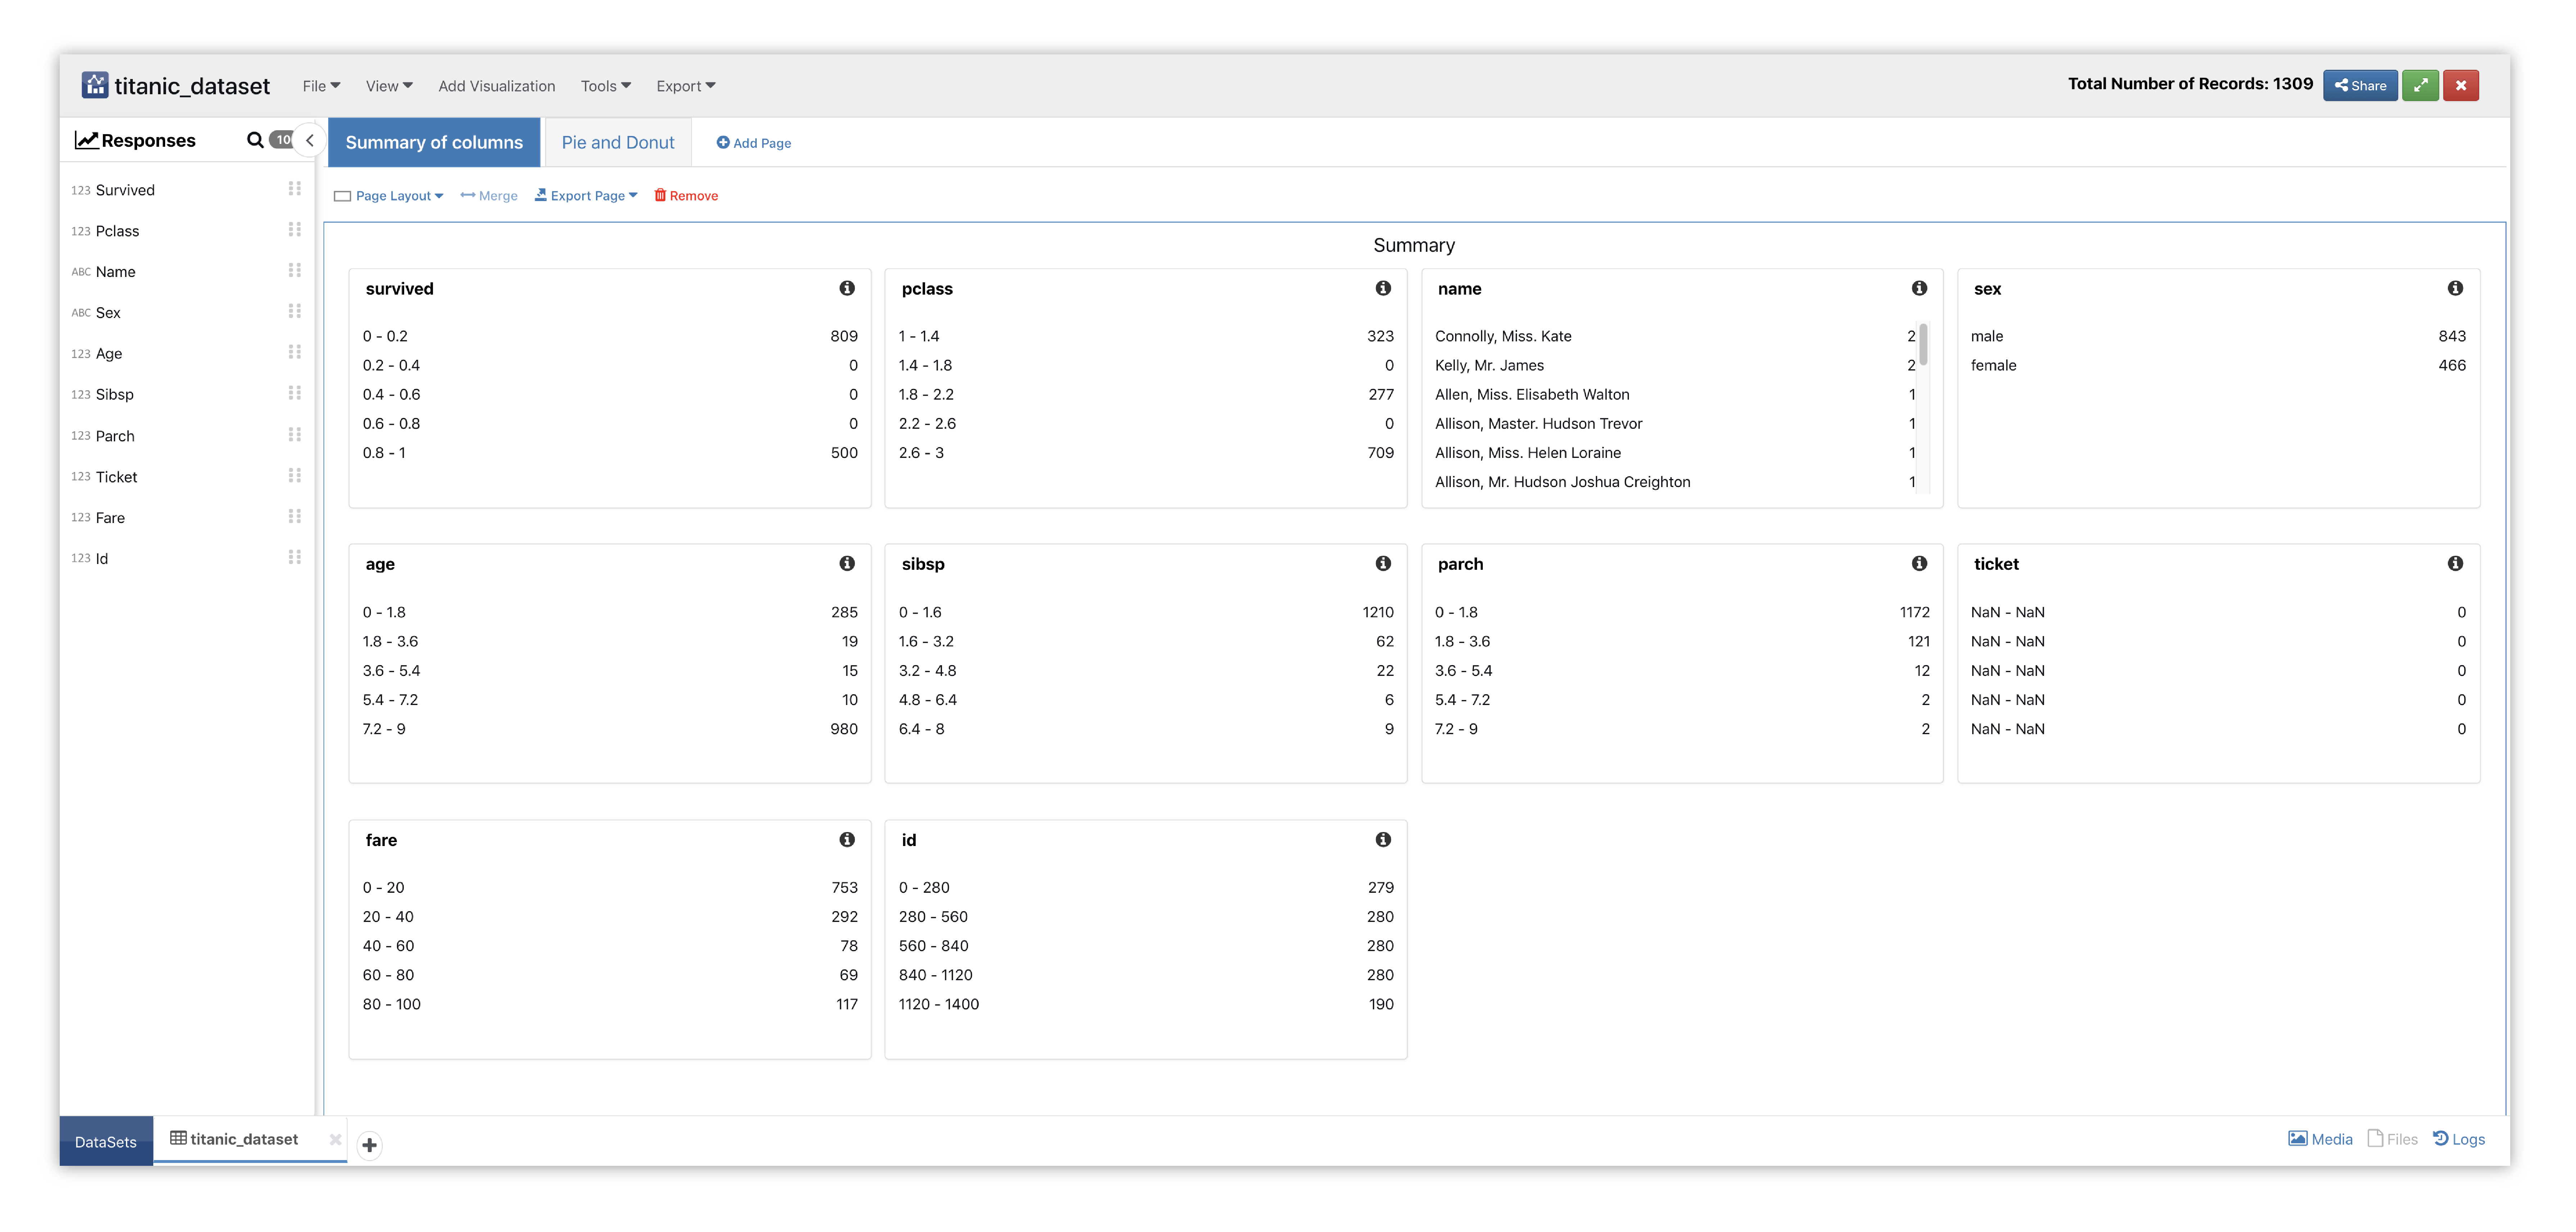
Task: Click '1120 - 1400' row in id card
Action: point(1146,1004)
